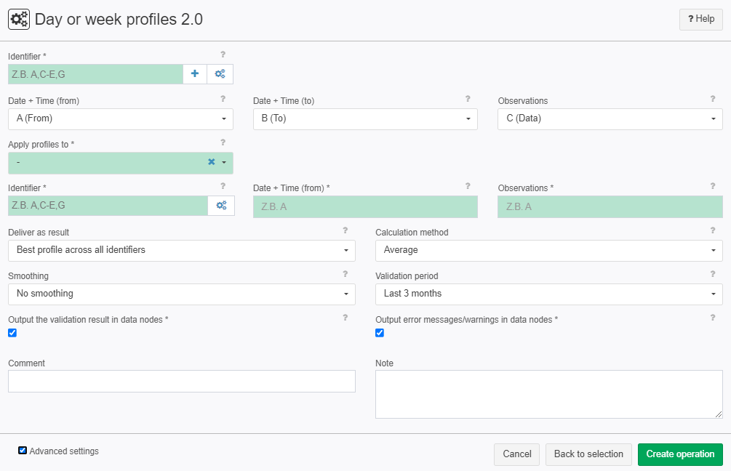This screenshot has width=731, height=471.
Task: Open the Date + Time (to) dropdown showing B (To)
Action: pos(365,118)
